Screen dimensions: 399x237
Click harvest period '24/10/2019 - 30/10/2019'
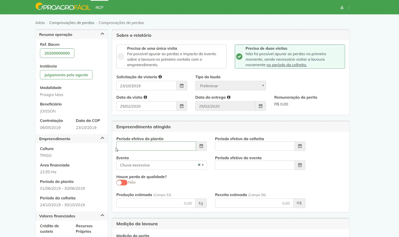coord(62,205)
